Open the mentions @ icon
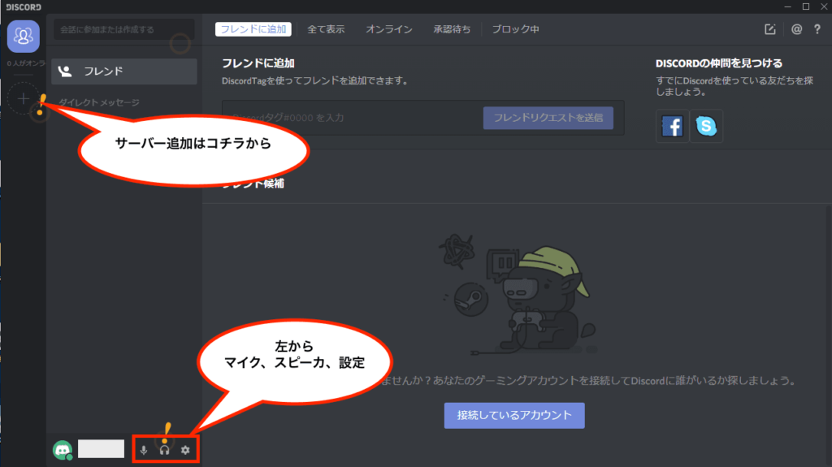 [x=796, y=29]
